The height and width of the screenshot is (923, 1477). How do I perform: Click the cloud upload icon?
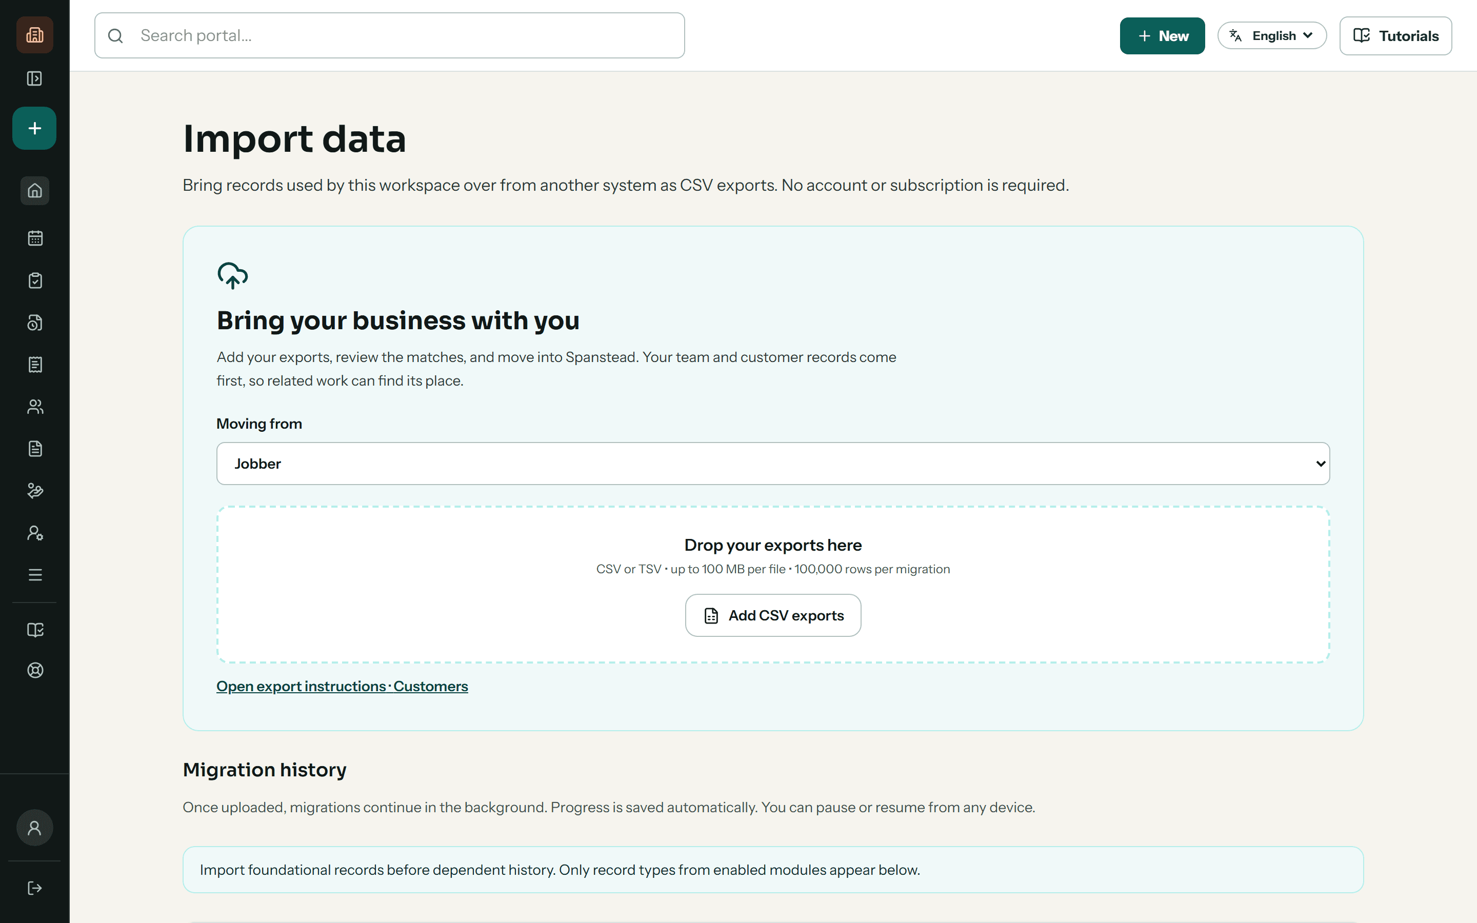point(232,275)
